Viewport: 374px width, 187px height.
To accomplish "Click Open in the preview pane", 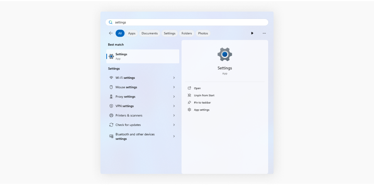I will [197, 88].
